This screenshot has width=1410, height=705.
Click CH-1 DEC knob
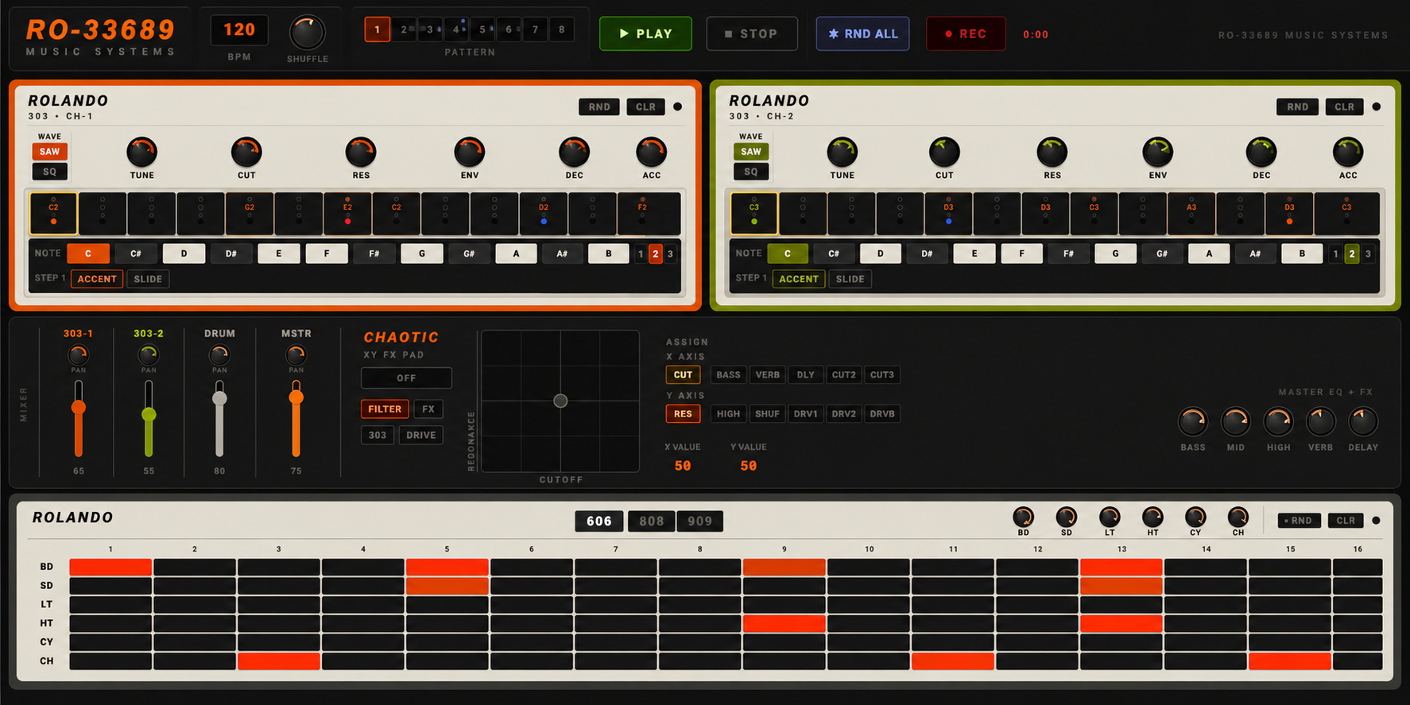click(574, 152)
